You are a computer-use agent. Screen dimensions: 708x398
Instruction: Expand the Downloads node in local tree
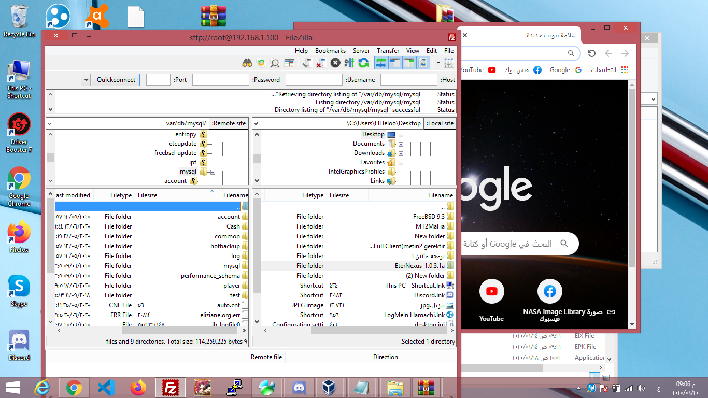[x=401, y=153]
